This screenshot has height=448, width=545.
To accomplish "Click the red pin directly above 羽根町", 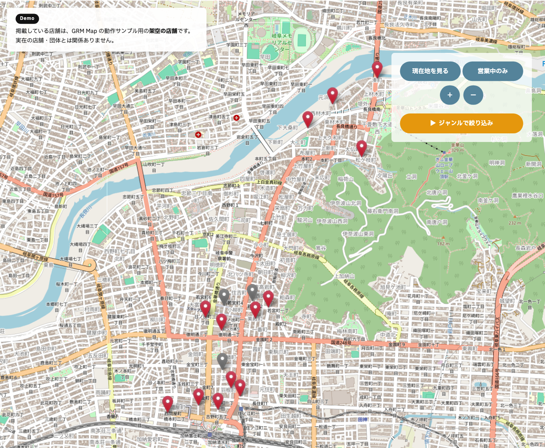I will (231, 379).
